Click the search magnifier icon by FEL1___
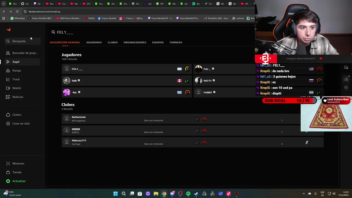The width and height of the screenshot is (352, 198). pyautogui.click(x=53, y=32)
